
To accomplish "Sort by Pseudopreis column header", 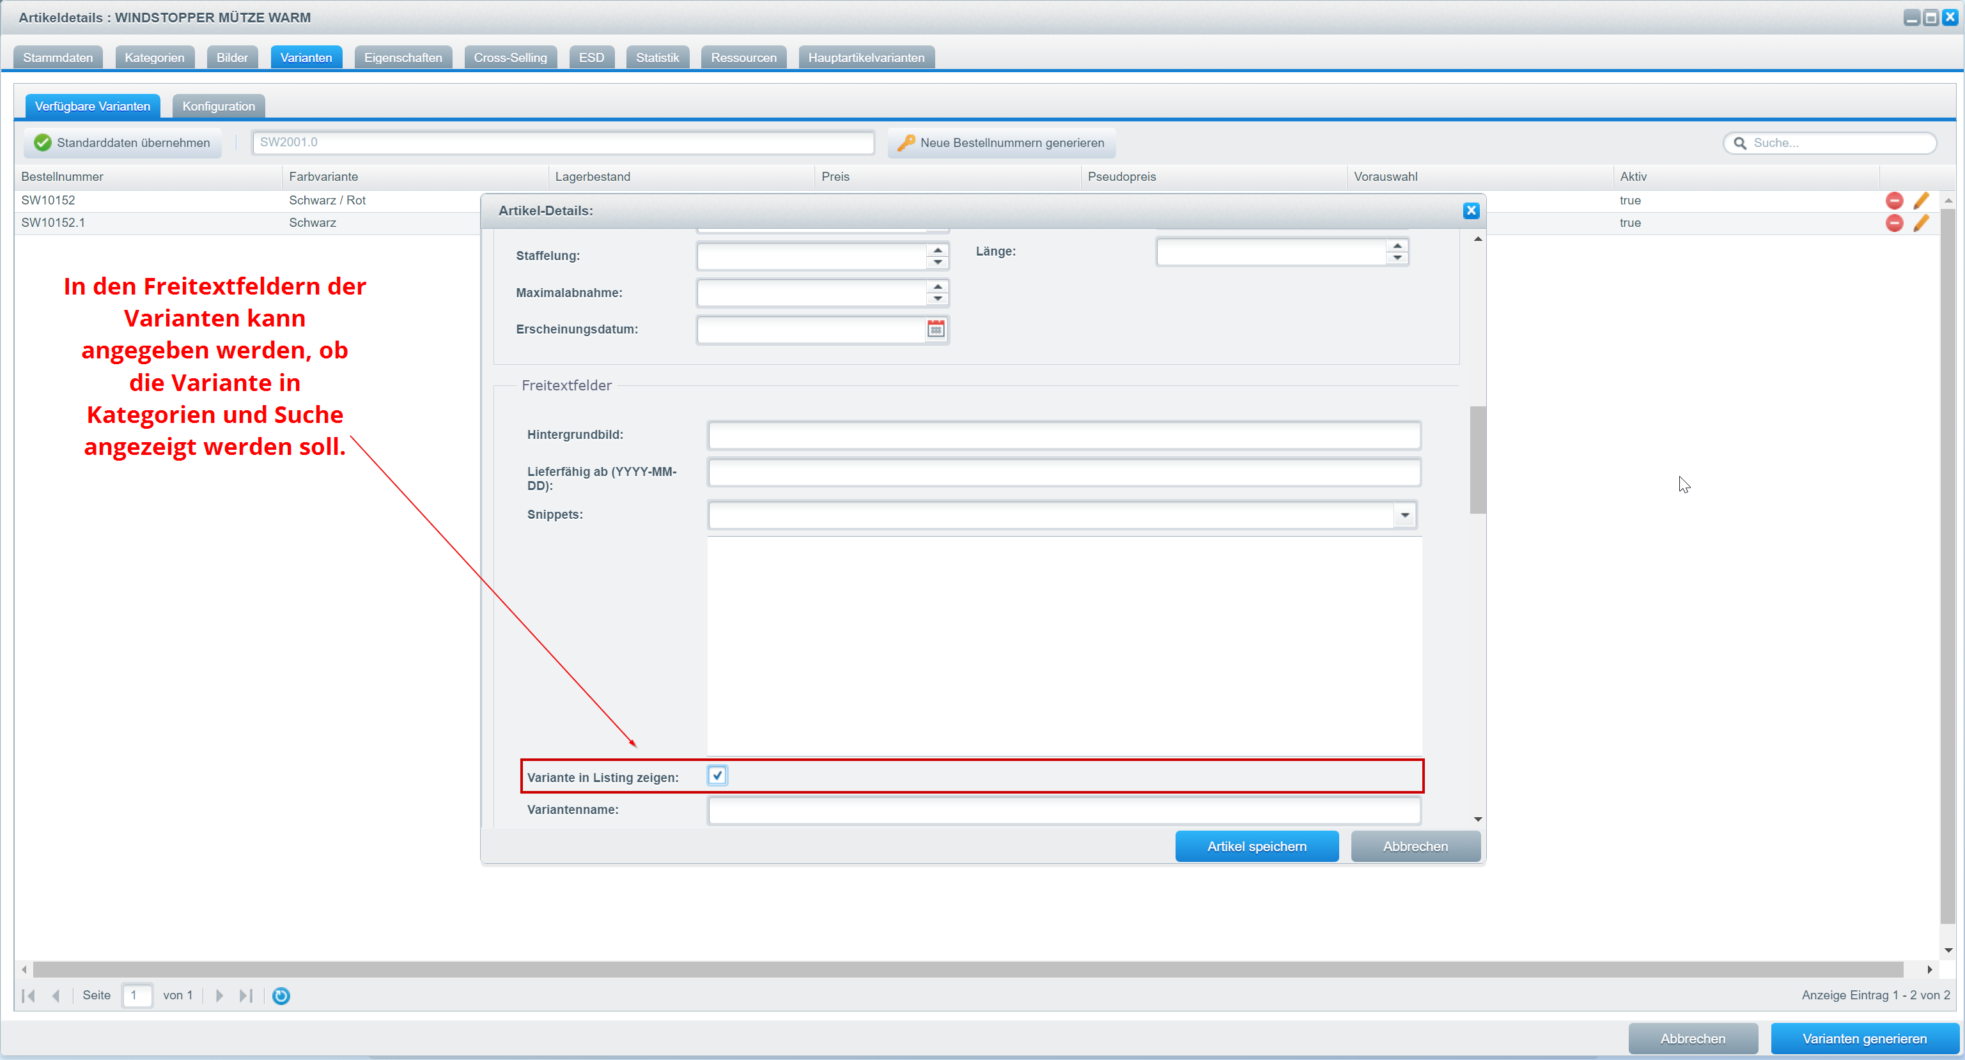I will (x=1214, y=177).
